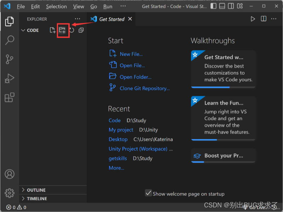Open the Edit menu

35,6
